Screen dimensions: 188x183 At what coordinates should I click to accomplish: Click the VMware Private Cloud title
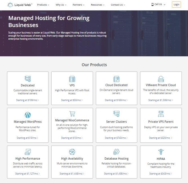[x=161, y=85]
